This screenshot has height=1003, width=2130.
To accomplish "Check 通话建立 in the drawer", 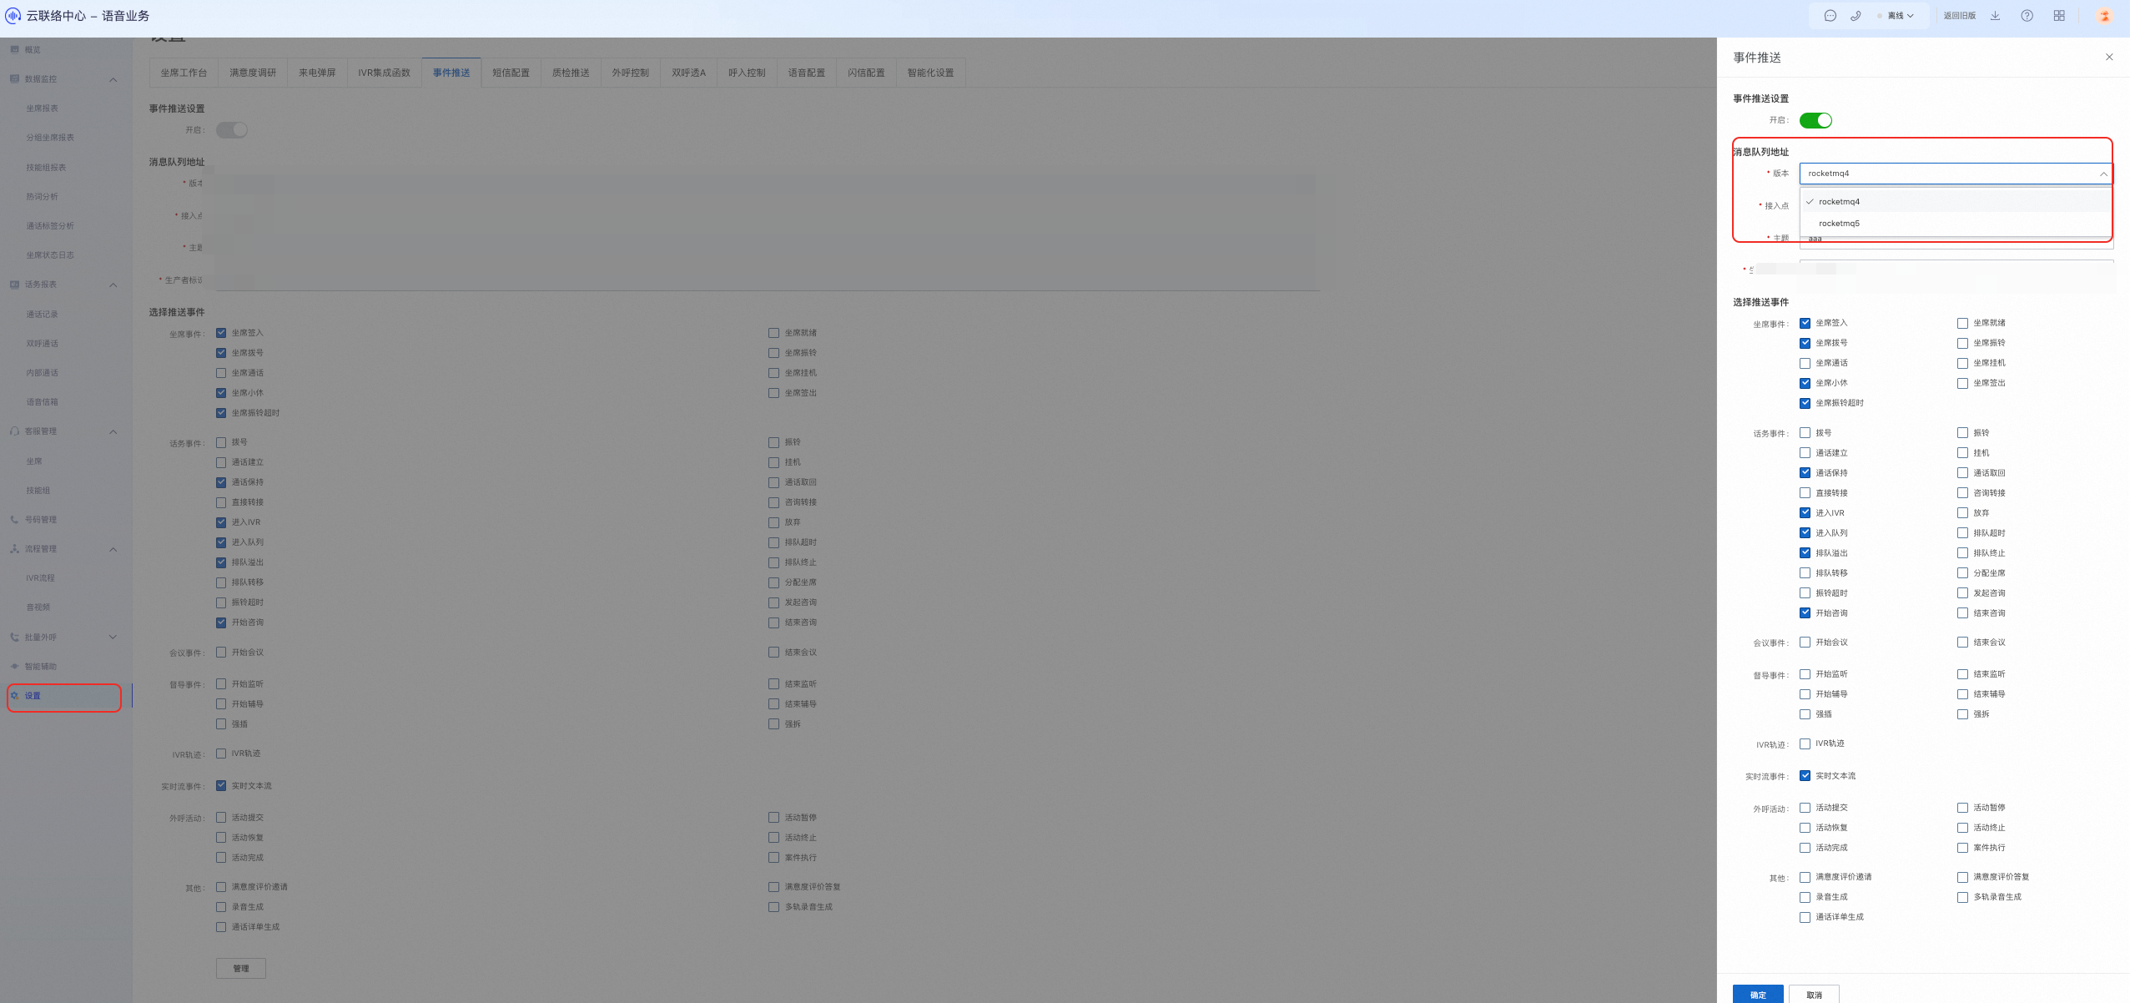I will pos(1805,453).
